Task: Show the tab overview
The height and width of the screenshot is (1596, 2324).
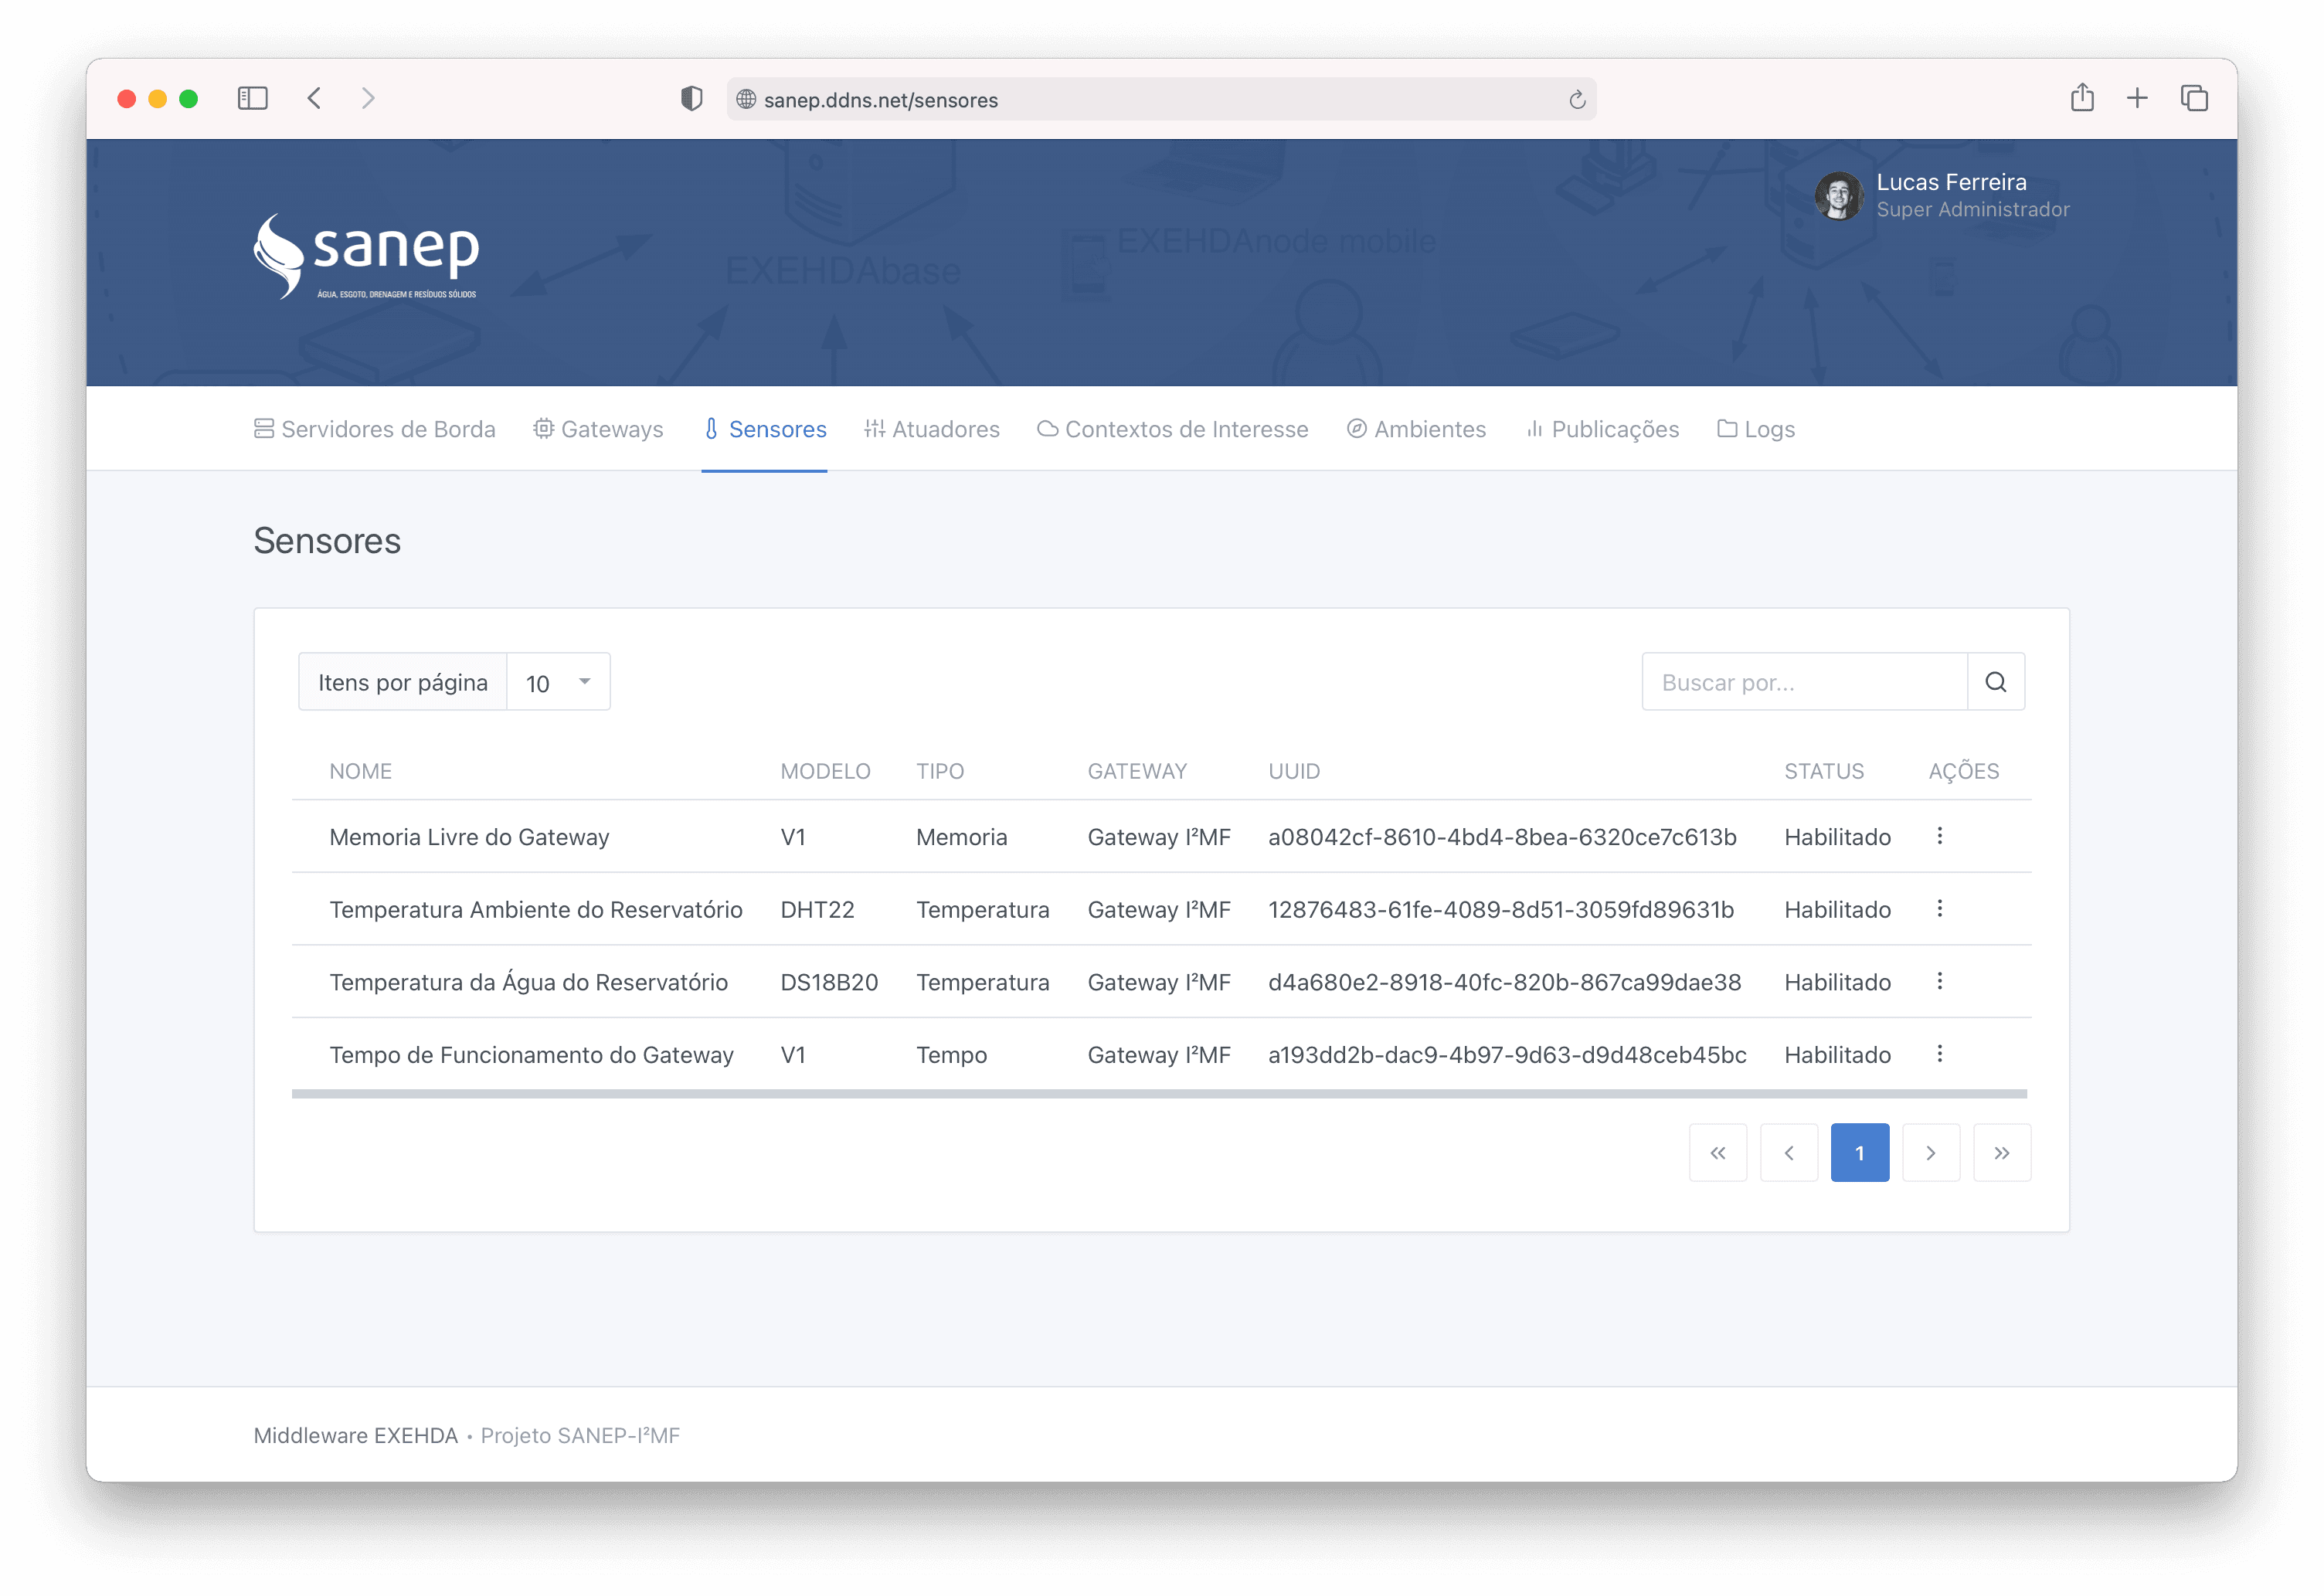Action: tap(2194, 98)
